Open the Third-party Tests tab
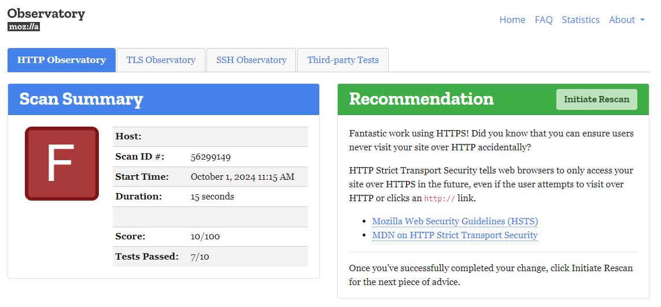This screenshot has width=661, height=307. tap(342, 60)
